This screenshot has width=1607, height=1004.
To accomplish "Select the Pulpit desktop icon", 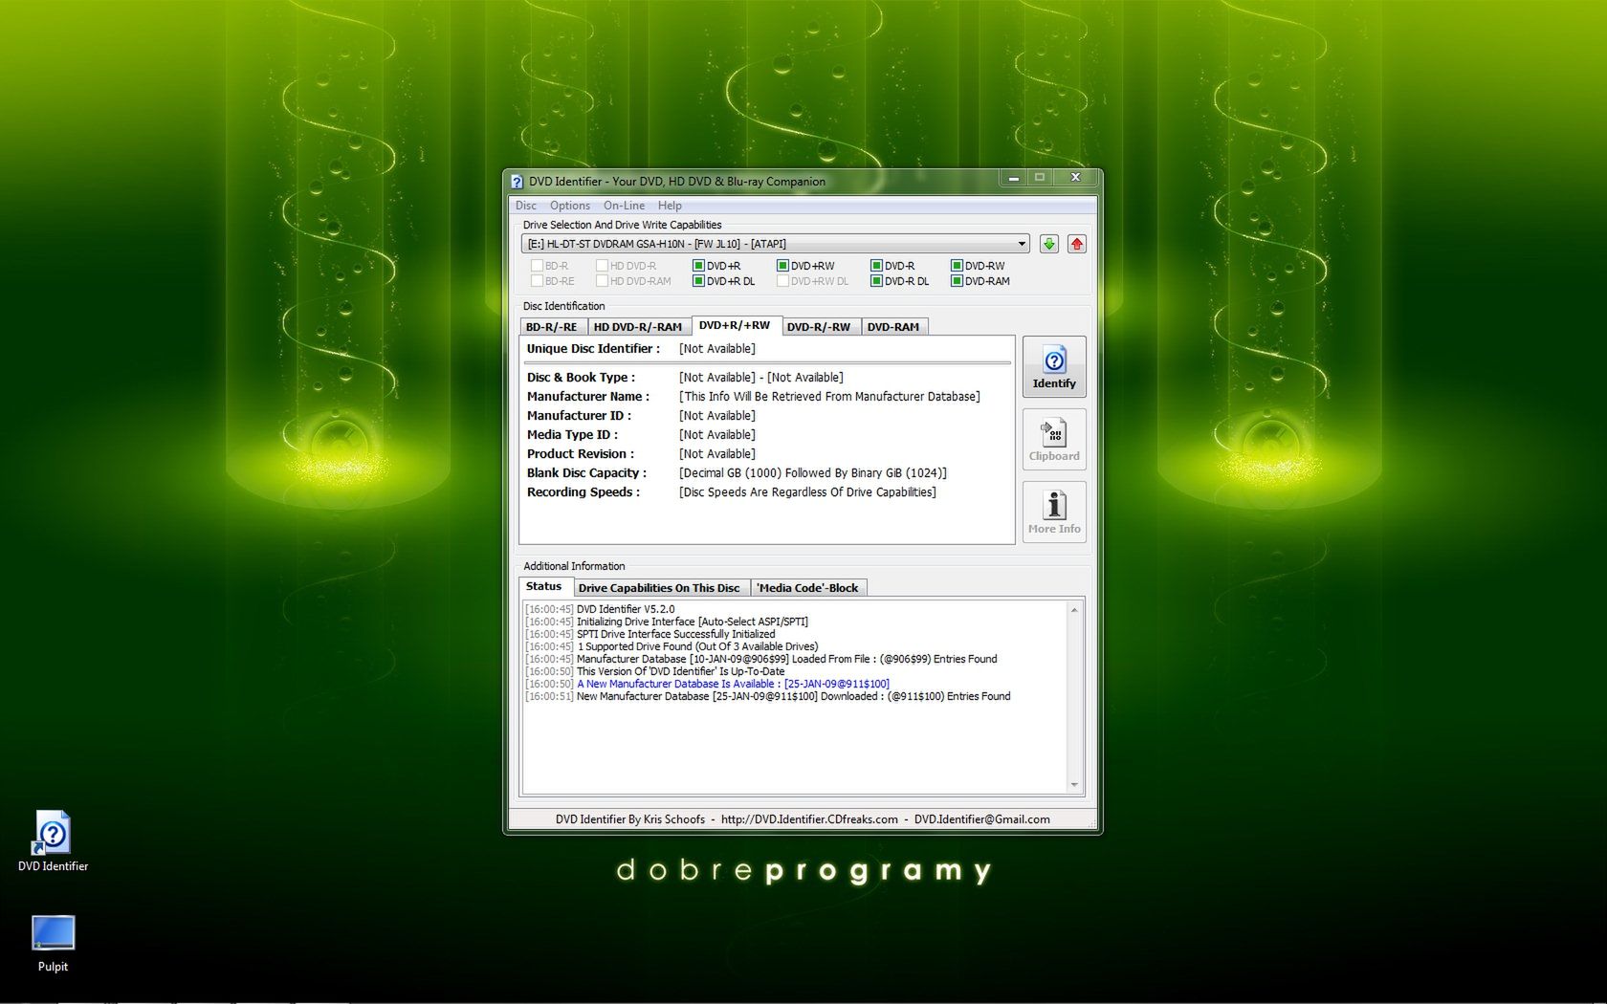I will pyautogui.click(x=53, y=944).
